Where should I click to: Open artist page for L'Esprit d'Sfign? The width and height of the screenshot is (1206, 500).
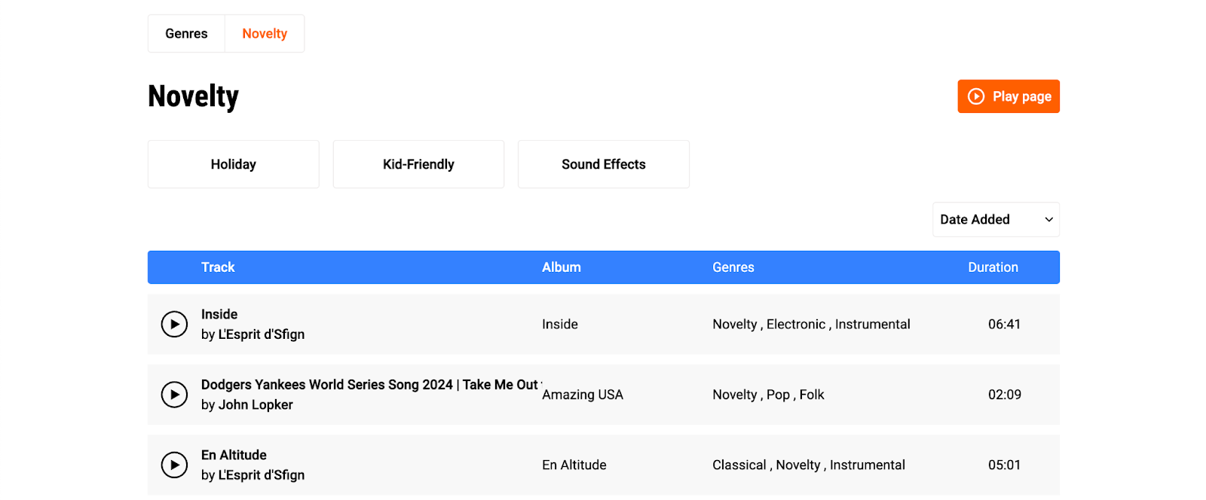coord(260,334)
